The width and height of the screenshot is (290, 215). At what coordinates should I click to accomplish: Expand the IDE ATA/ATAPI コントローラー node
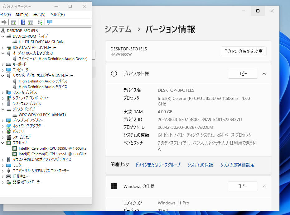click(x=3, y=48)
